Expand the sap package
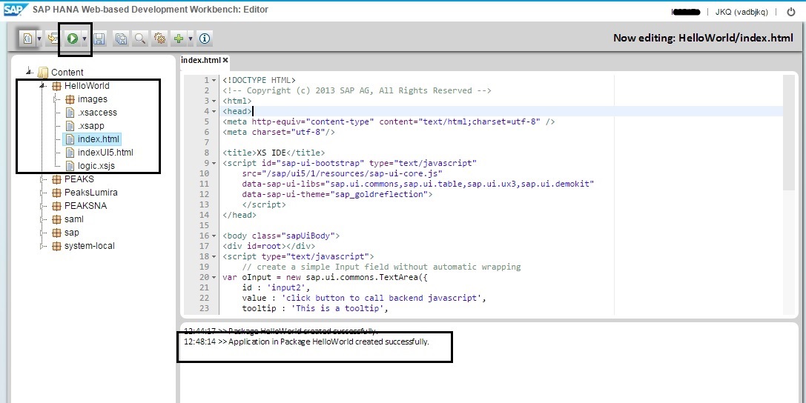Image resolution: width=806 pixels, height=403 pixels. click(x=43, y=233)
